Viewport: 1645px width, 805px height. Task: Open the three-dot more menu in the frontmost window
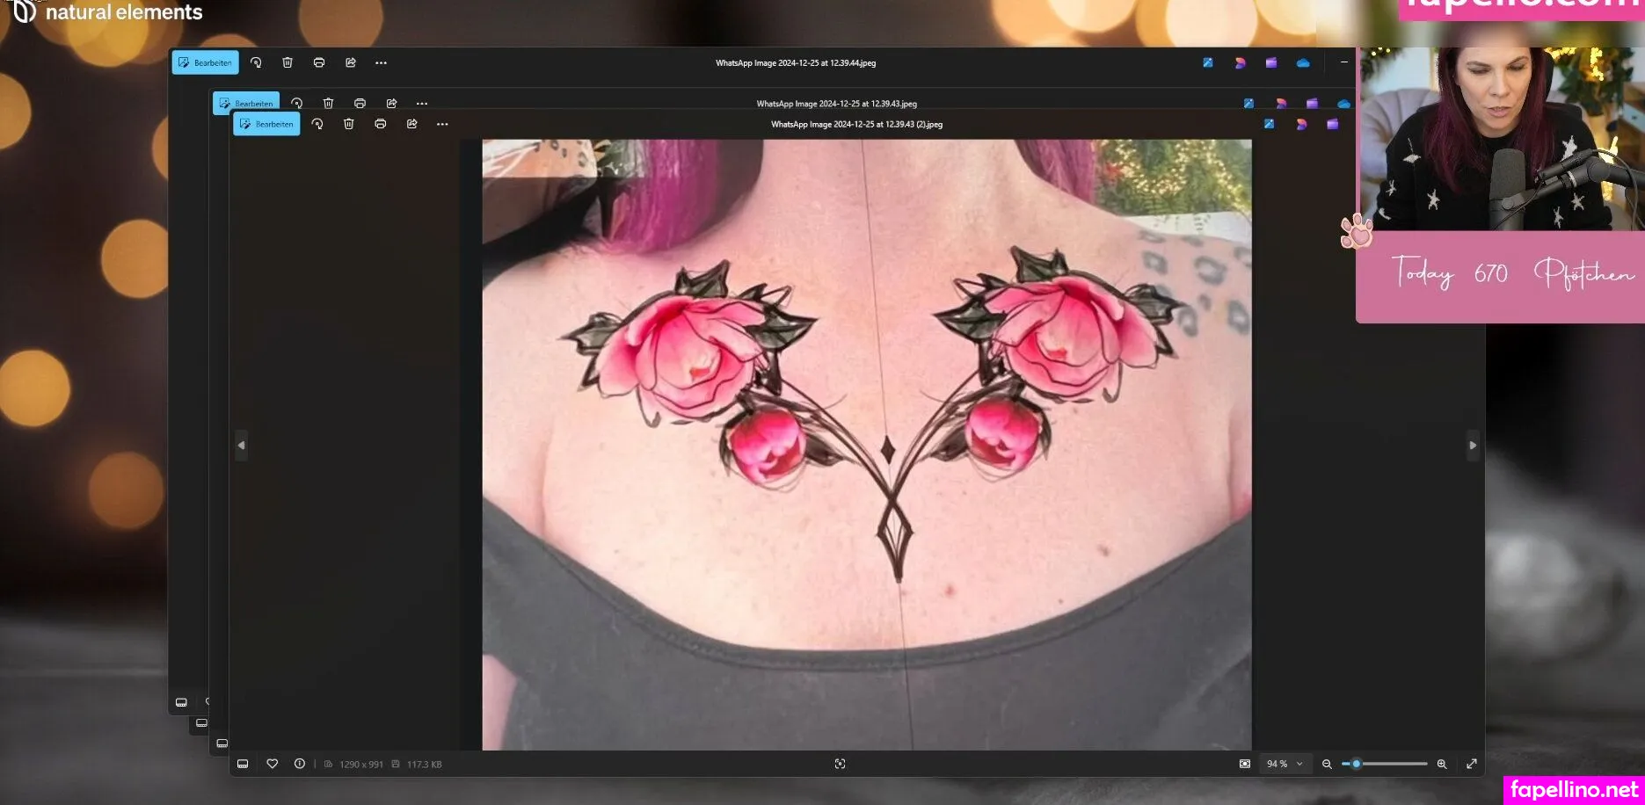point(442,125)
